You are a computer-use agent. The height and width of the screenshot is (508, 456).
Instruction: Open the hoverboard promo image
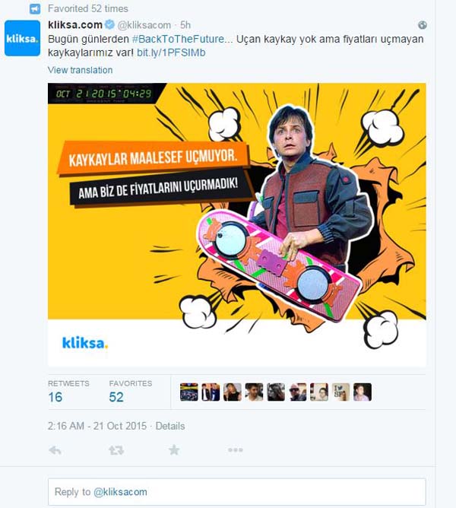click(x=237, y=225)
